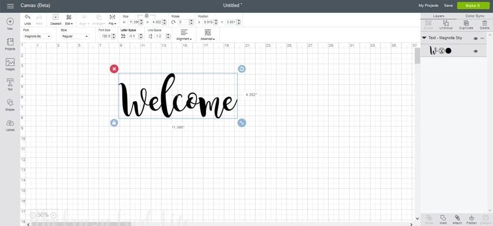Click the green Make It button
Viewport: 493px width, 226px height.
(473, 6)
